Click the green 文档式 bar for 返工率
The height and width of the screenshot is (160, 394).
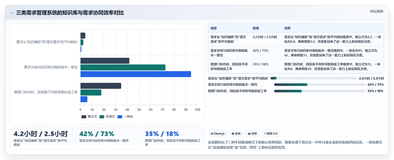pos(91,93)
